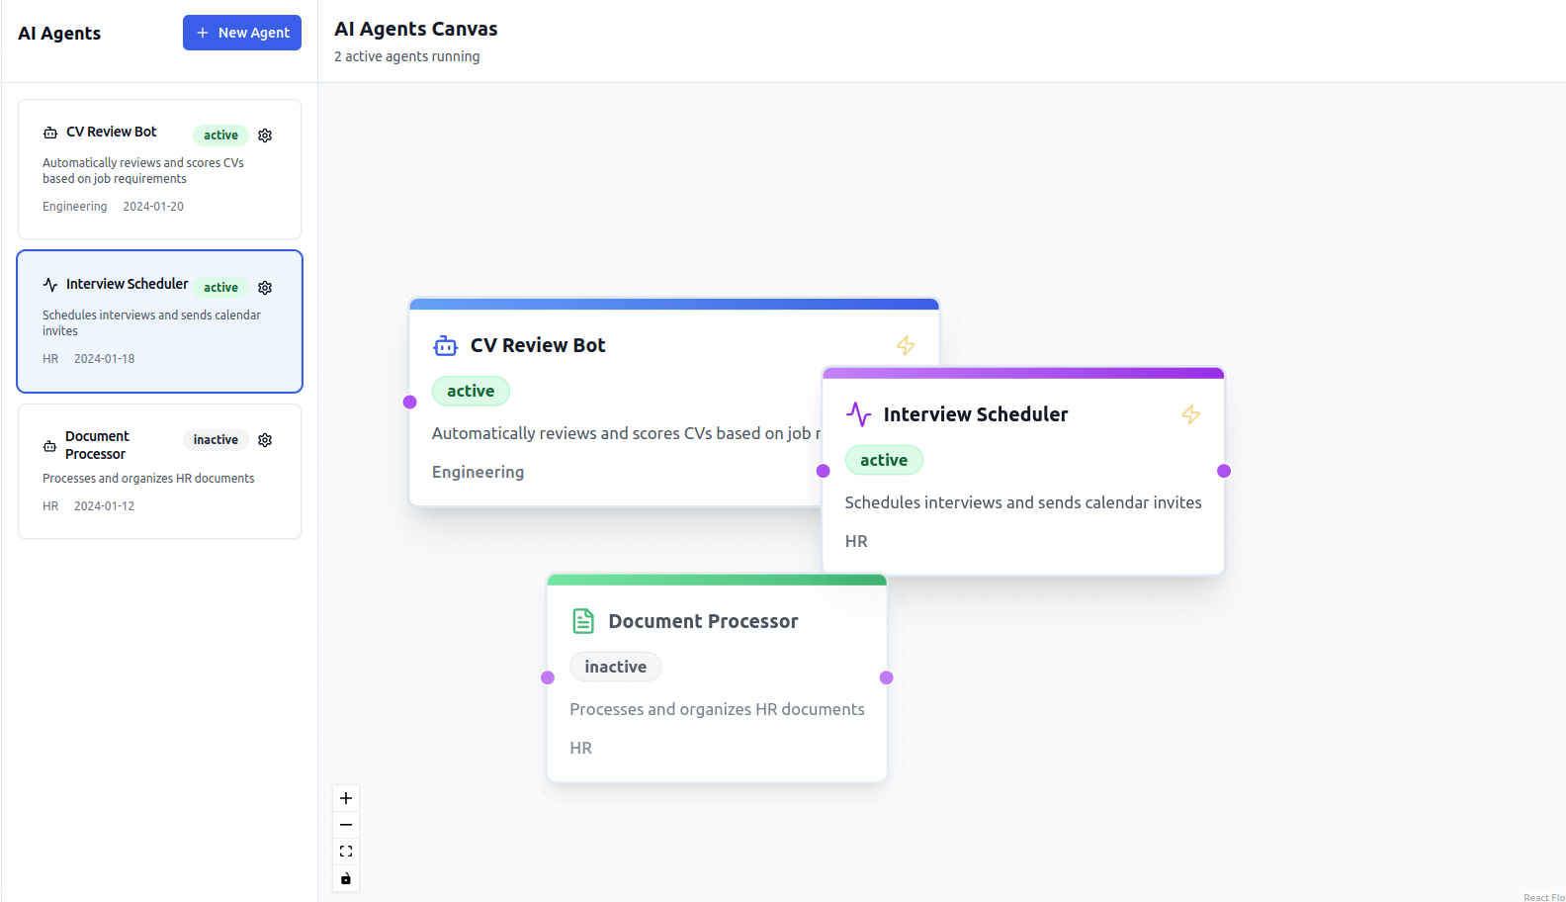Screen dimensions: 1566x902
Task: Click '2 active agents running' subtitle
Action: click(x=407, y=56)
